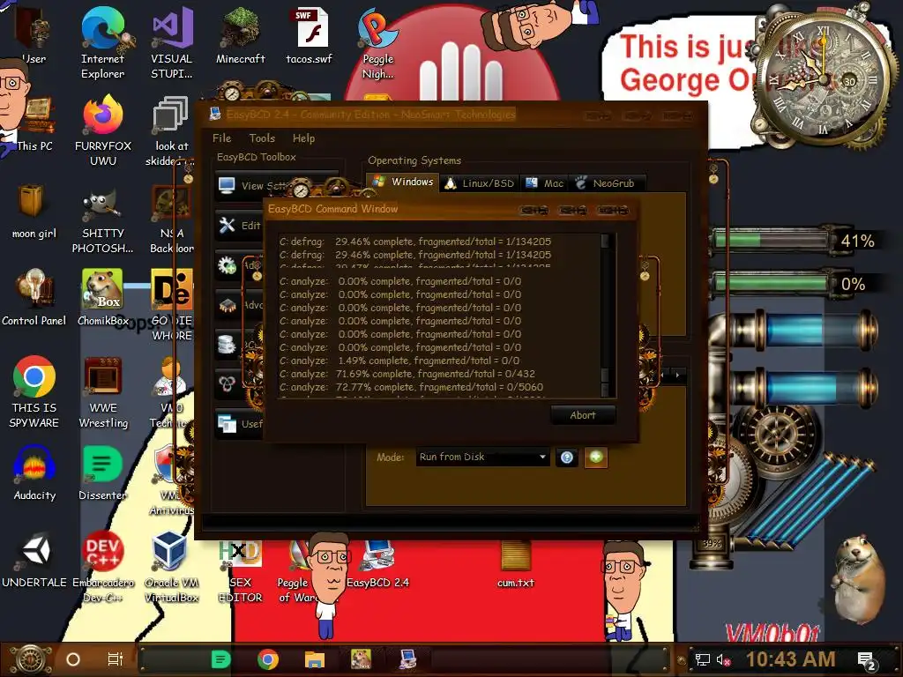
Task: Open File Explorer from the taskbar
Action: tap(315, 659)
